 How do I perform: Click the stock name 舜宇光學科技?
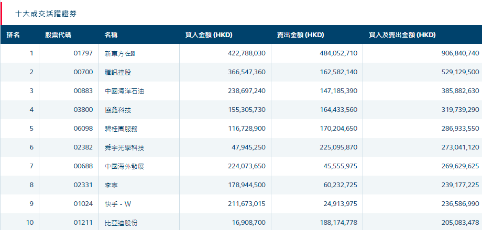pos(124,147)
